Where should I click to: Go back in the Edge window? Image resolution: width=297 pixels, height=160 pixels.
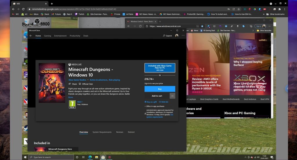pos(128,26)
